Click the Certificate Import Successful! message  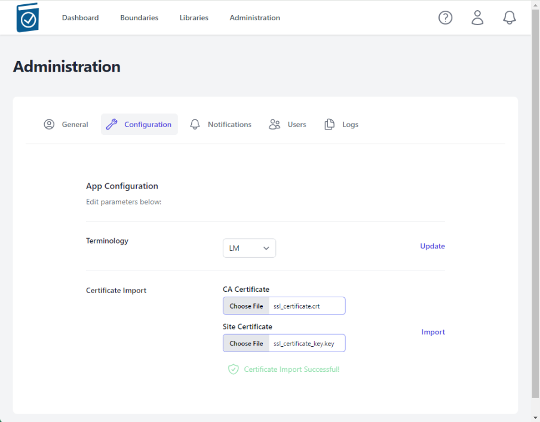click(292, 369)
